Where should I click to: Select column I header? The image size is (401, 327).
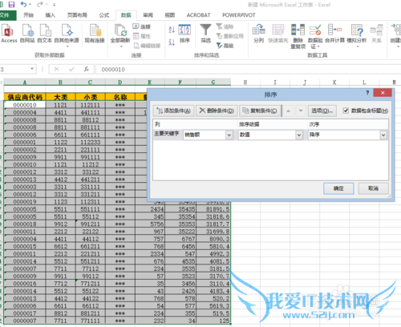[x=275, y=83]
